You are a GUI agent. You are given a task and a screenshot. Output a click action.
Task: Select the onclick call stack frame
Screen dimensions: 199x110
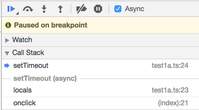100,103
